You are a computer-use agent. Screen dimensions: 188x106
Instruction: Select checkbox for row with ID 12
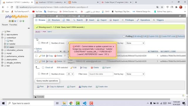pos(36,61)
